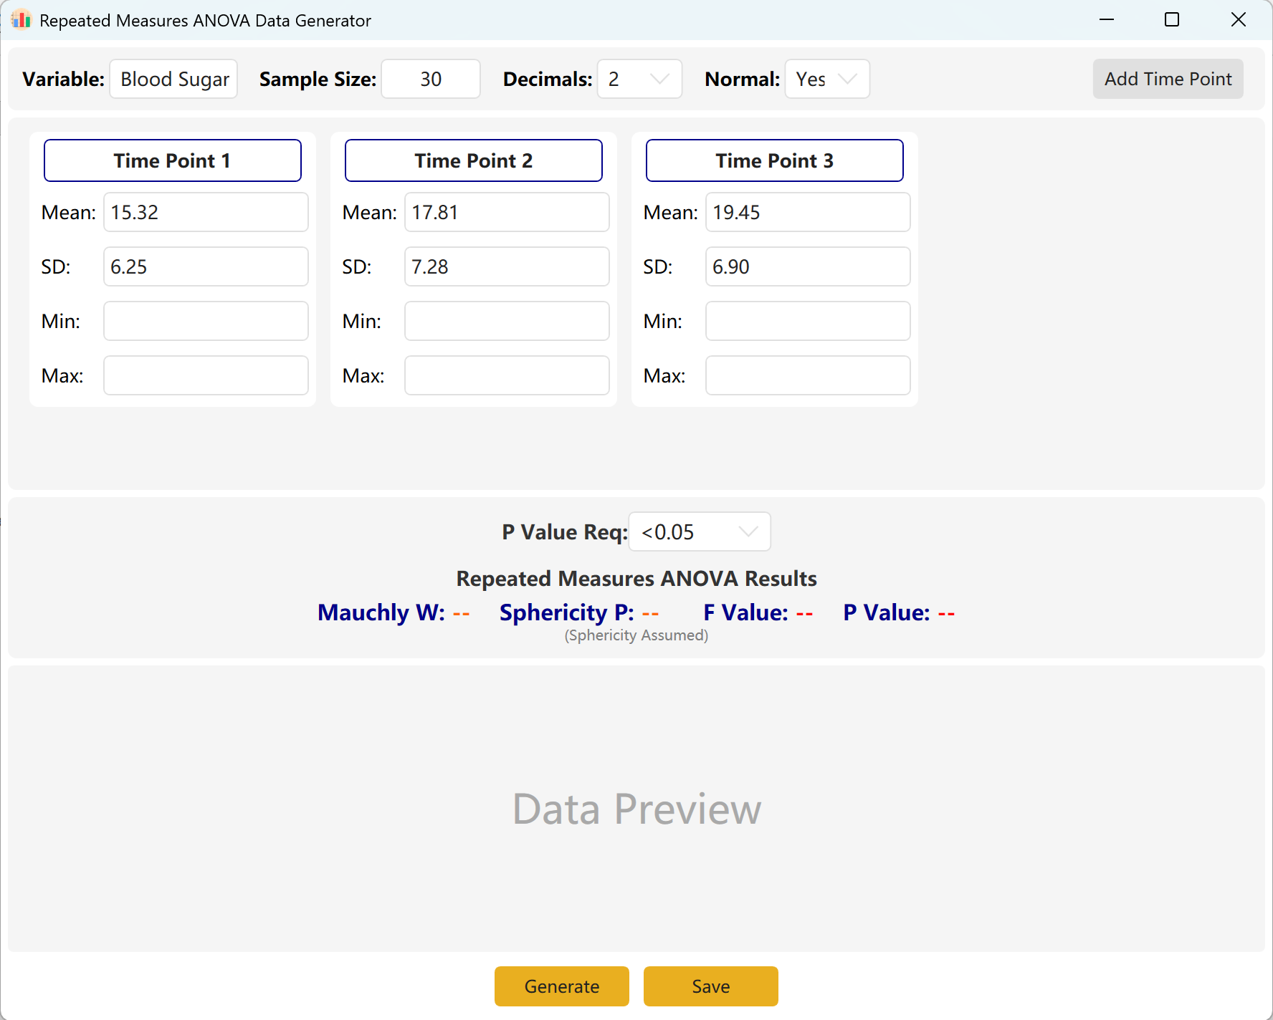Click the Time Point 1 Mean field

tap(206, 212)
